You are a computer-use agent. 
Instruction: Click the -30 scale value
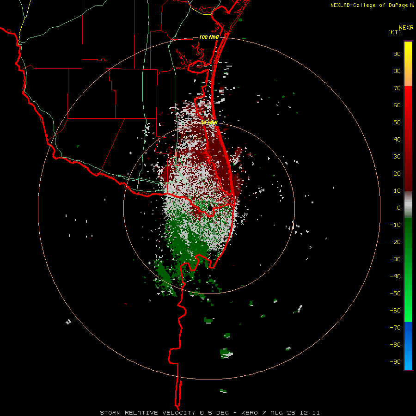(395, 259)
